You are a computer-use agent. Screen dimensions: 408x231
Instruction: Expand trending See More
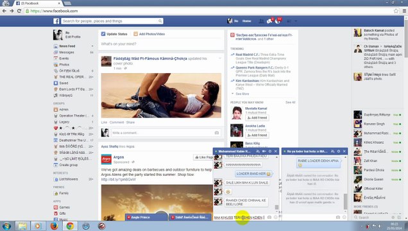click(x=242, y=94)
